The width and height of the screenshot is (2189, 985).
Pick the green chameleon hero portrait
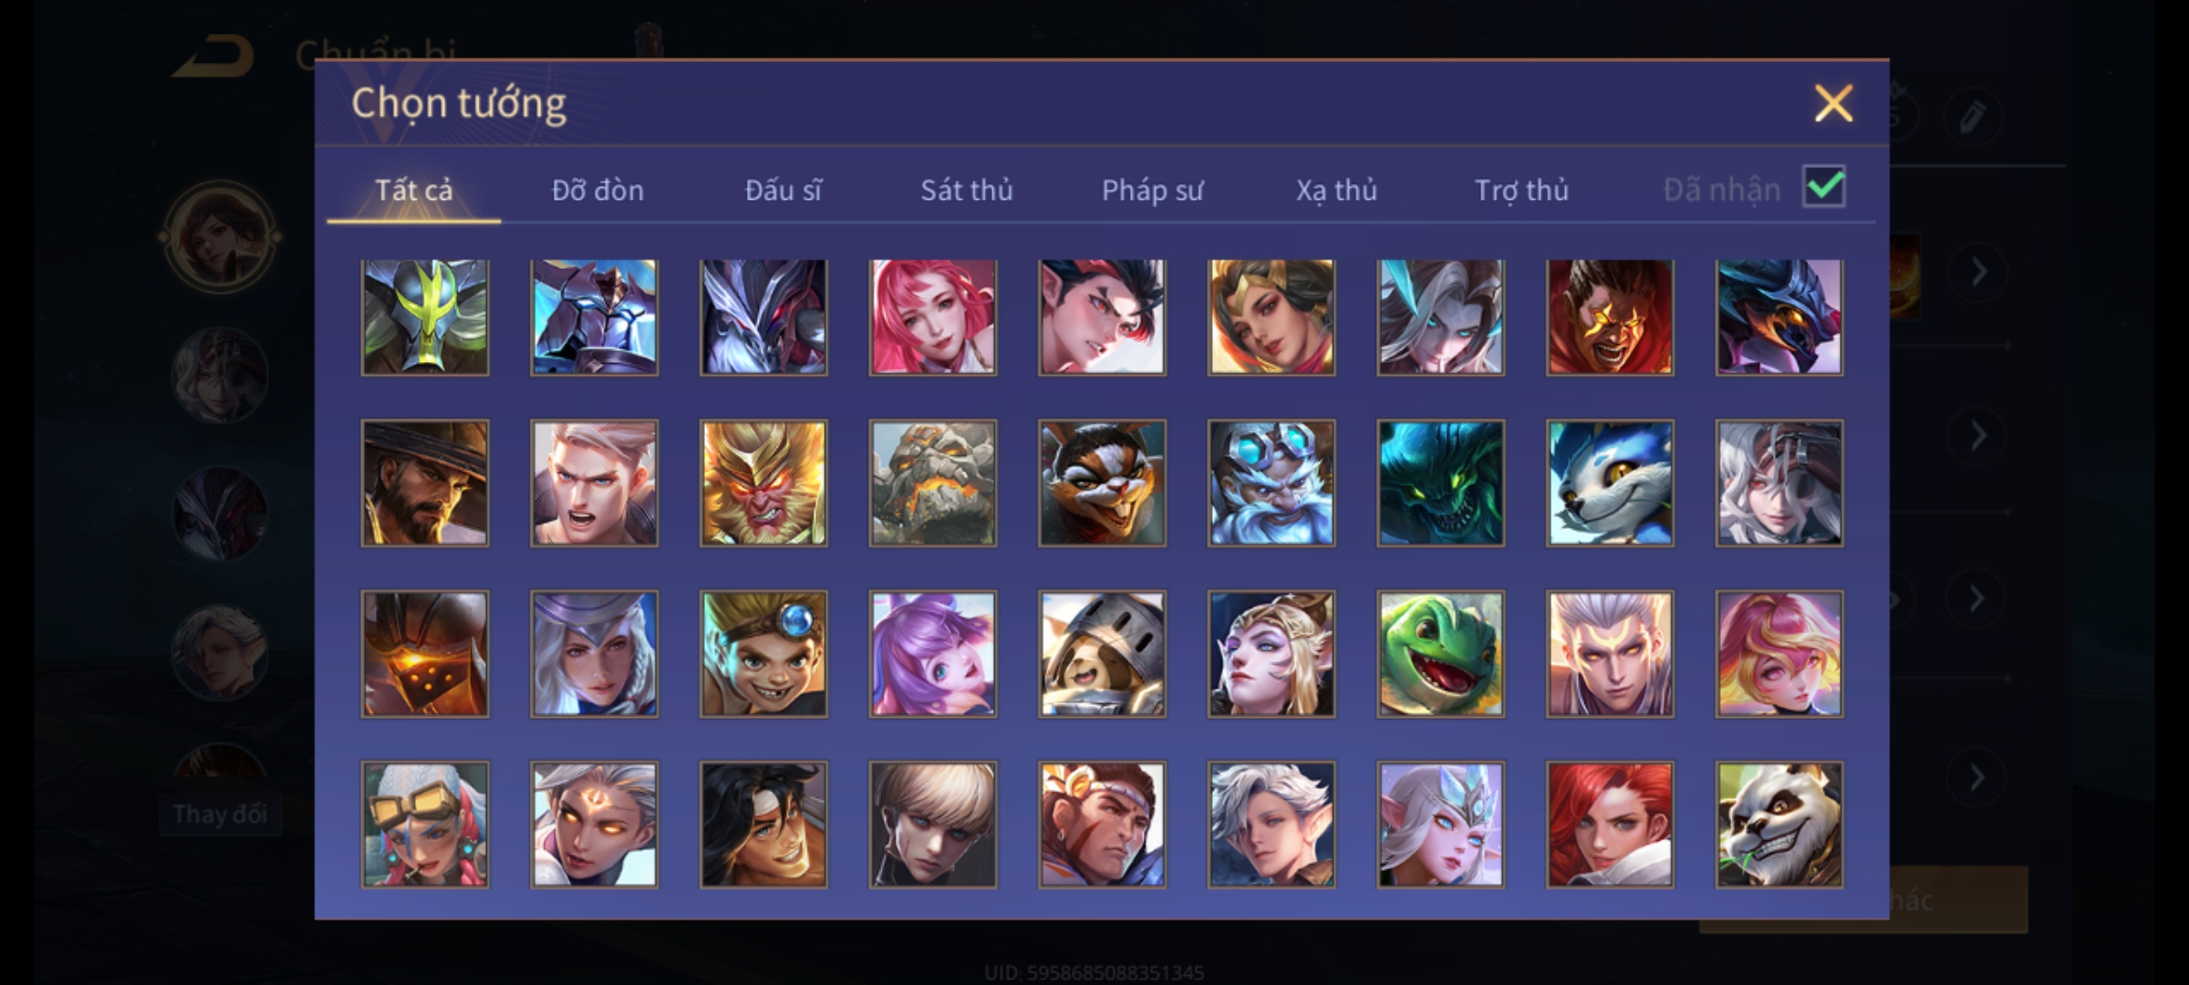(x=1440, y=653)
